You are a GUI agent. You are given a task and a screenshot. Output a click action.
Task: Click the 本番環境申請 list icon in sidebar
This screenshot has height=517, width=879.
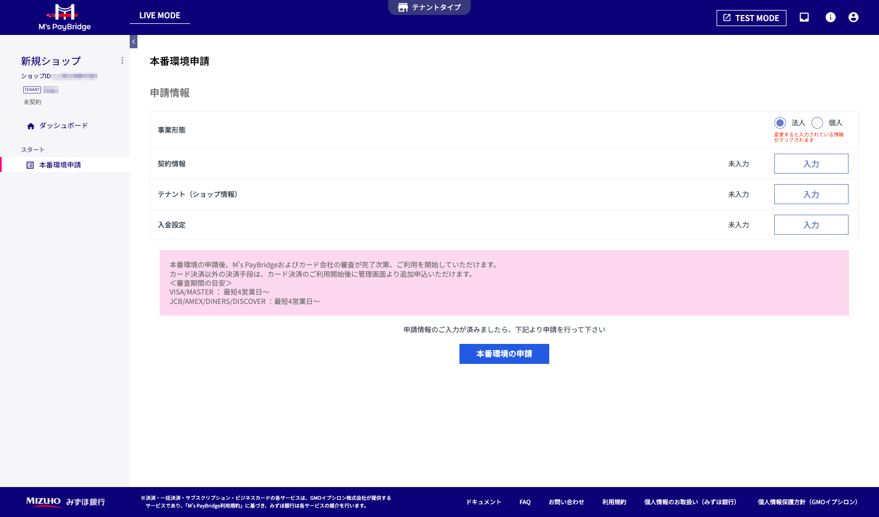pos(30,165)
